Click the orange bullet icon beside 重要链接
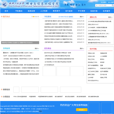The height and width of the screenshot is (114, 114). pos(2,90)
